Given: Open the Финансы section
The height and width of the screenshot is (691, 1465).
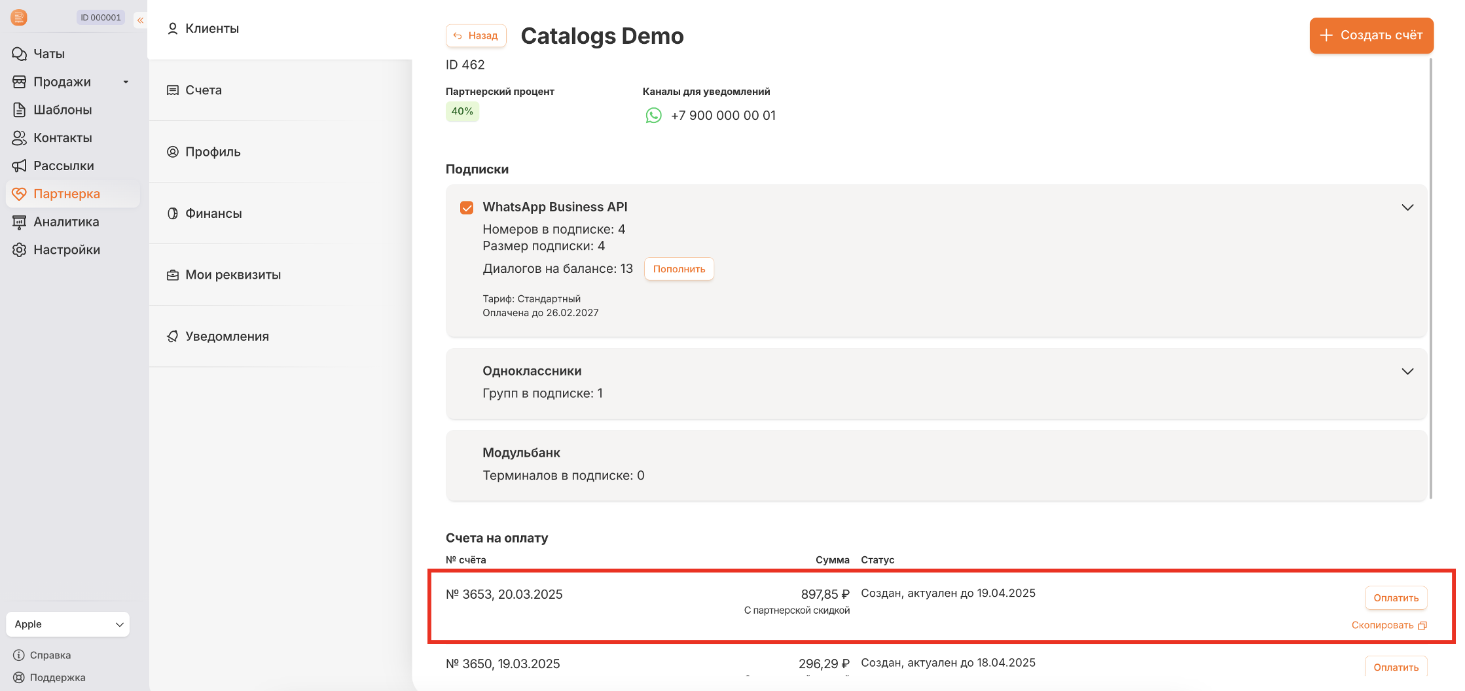Looking at the screenshot, I should click(x=213, y=213).
